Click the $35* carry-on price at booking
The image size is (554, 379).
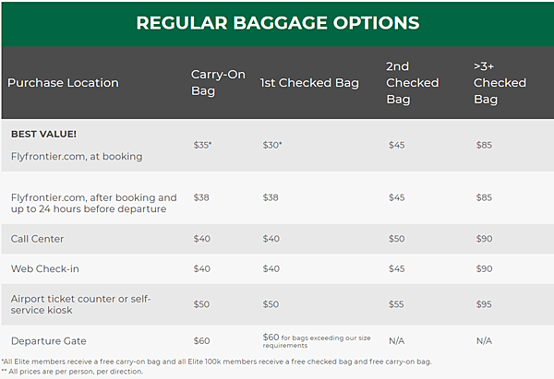[202, 145]
